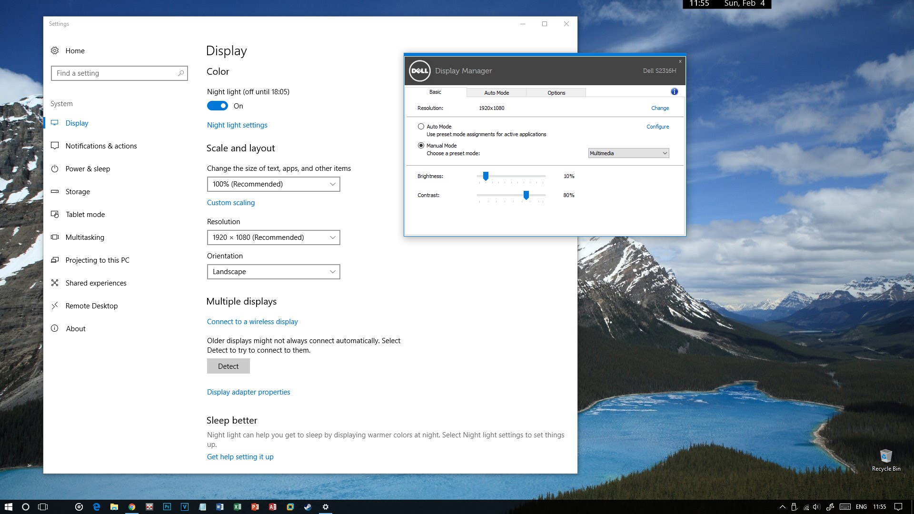Toggle Night light switch On/Off
Viewport: 914px width, 514px height.
217,106
